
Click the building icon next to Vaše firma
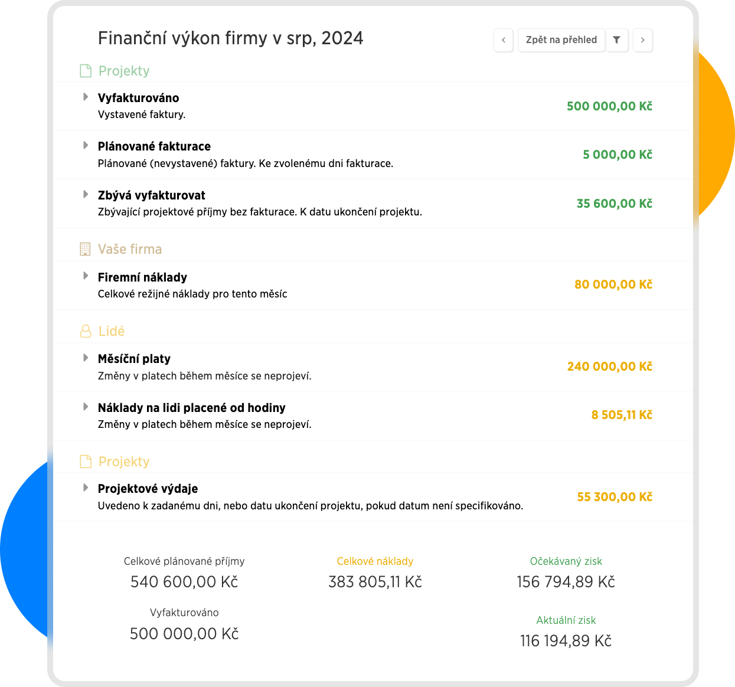pyautogui.click(x=86, y=249)
